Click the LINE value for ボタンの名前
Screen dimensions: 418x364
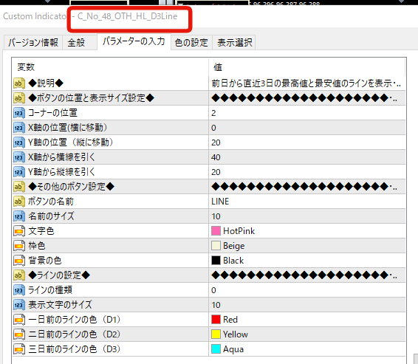coord(220,202)
